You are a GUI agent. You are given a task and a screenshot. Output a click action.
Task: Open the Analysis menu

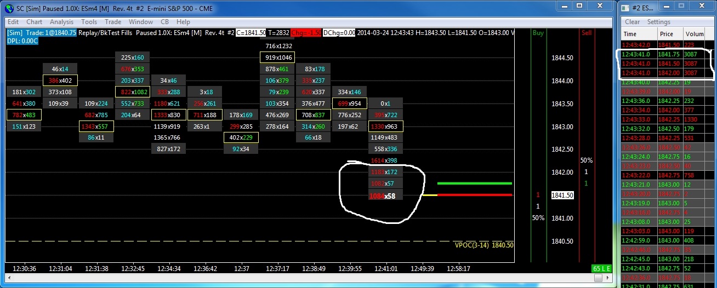(x=61, y=22)
